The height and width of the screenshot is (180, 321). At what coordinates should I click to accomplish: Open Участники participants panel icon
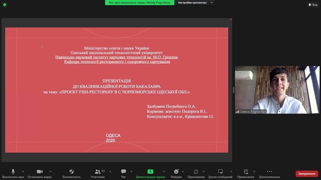click(98, 172)
